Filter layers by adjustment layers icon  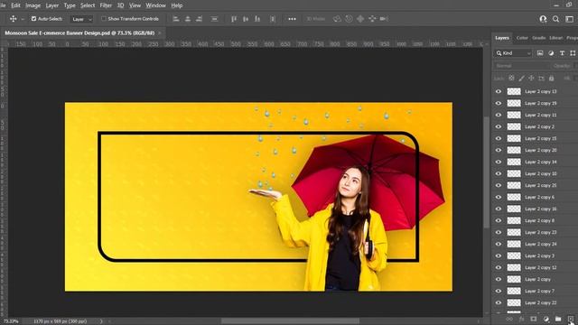551,53
